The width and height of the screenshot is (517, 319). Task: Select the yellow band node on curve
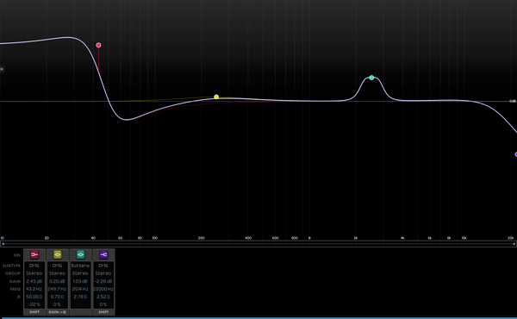(216, 97)
